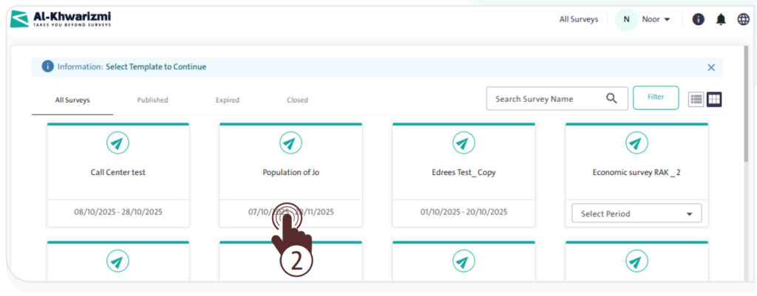This screenshot has width=757, height=296.
Task: Switch to grid view layout
Action: pos(714,99)
